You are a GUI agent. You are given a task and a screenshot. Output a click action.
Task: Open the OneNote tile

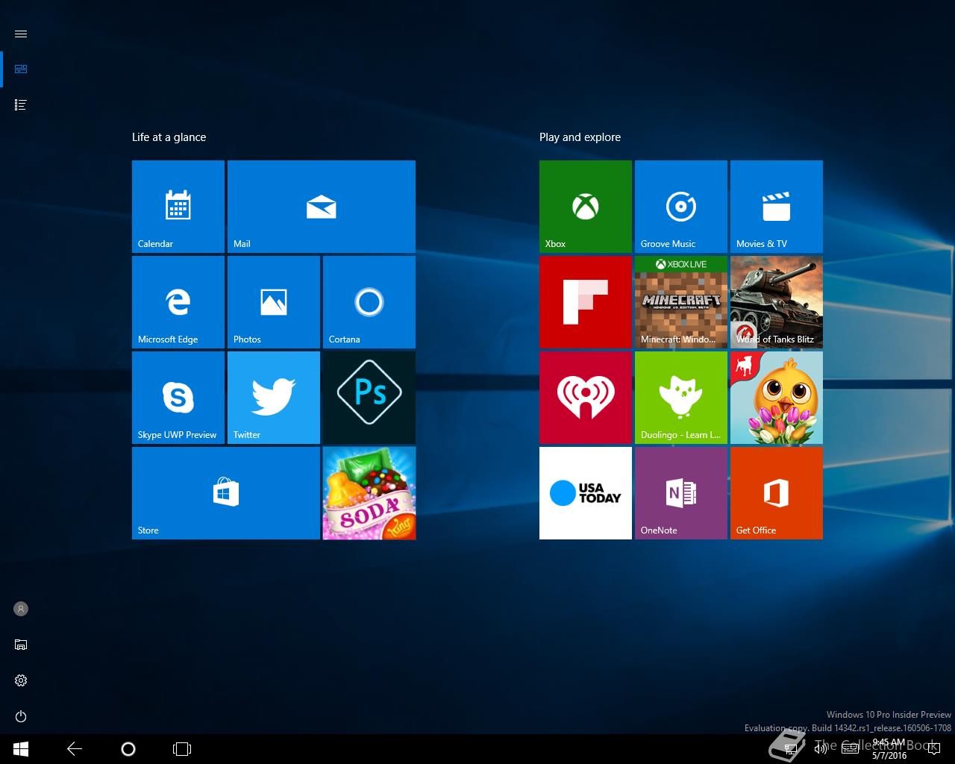(x=680, y=492)
